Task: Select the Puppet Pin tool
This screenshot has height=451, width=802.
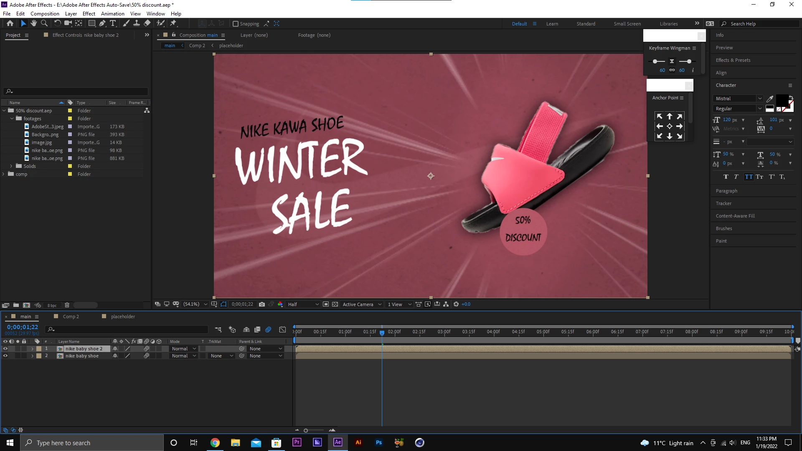Action: (x=173, y=23)
